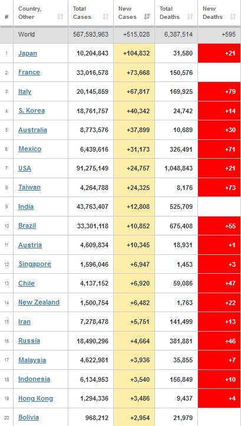Open the S. Korea link
The width and height of the screenshot is (241, 426).
(x=31, y=110)
